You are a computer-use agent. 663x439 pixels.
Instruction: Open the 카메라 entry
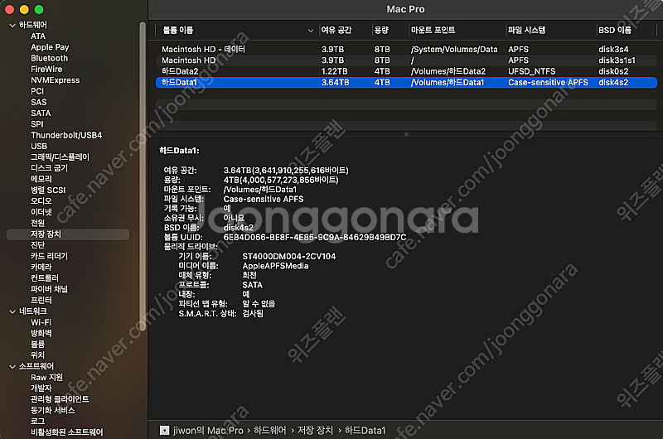click(x=41, y=267)
